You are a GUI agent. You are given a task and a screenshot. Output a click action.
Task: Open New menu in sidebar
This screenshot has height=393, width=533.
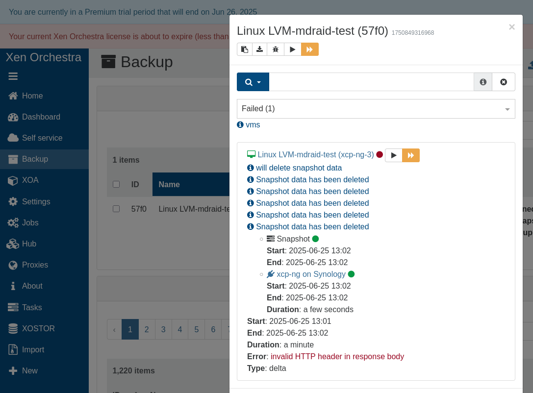tap(44, 370)
